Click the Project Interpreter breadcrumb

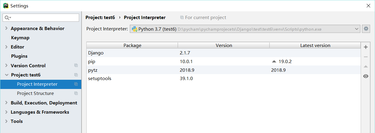point(145,18)
